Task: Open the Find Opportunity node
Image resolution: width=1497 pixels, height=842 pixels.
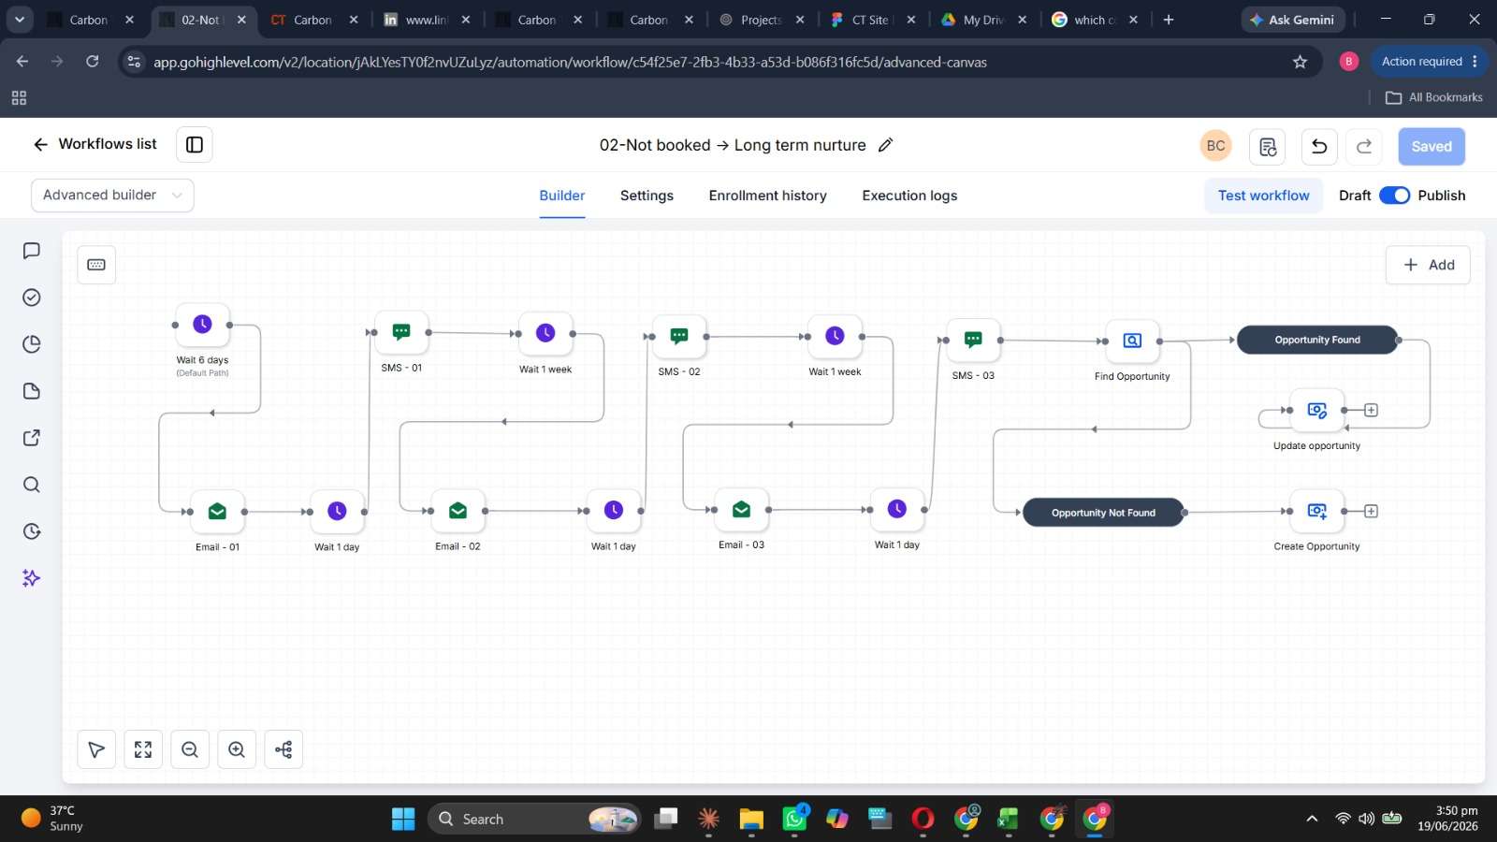Action: click(x=1132, y=341)
